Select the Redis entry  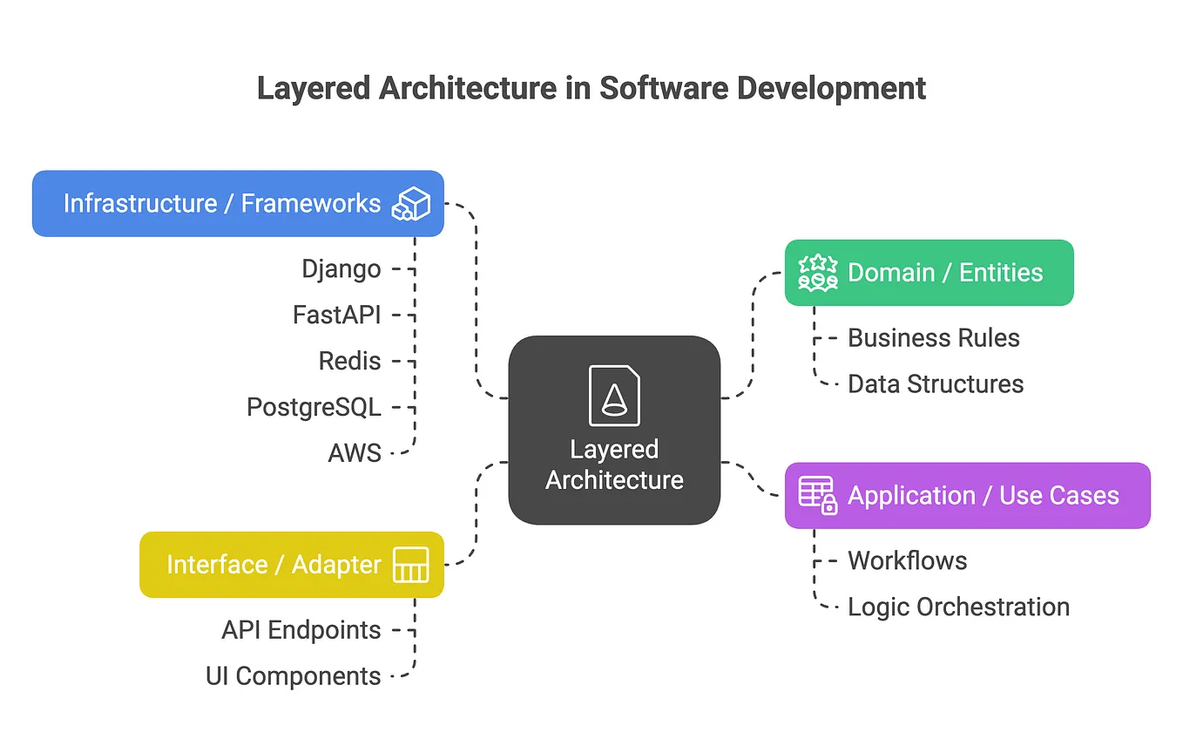pyautogui.click(x=351, y=360)
